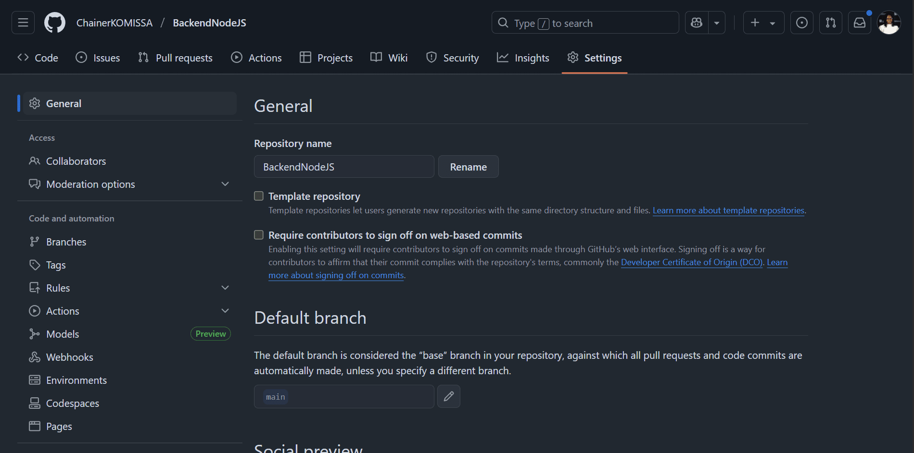Enable the Template repository option
Image resolution: width=914 pixels, height=453 pixels.
click(258, 196)
